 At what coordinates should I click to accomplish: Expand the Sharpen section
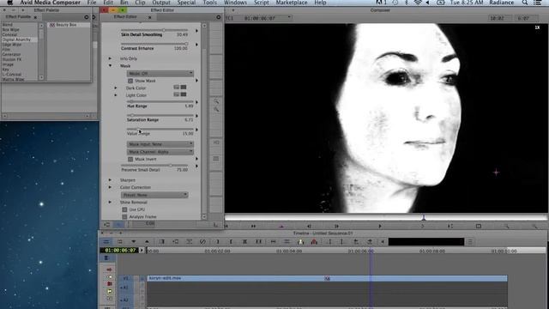point(110,179)
